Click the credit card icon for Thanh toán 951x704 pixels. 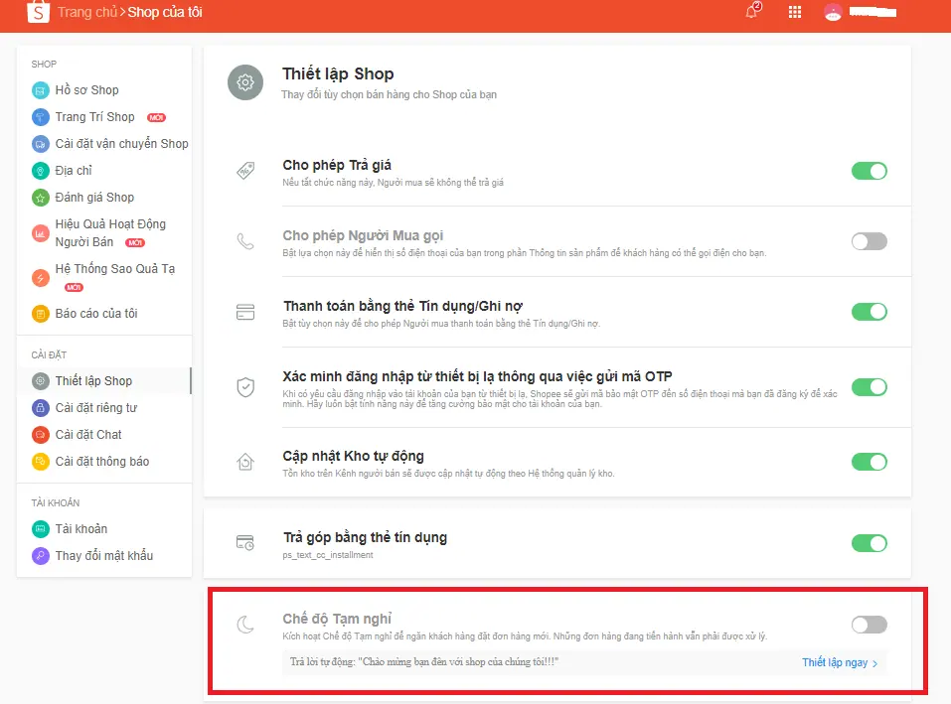[245, 312]
